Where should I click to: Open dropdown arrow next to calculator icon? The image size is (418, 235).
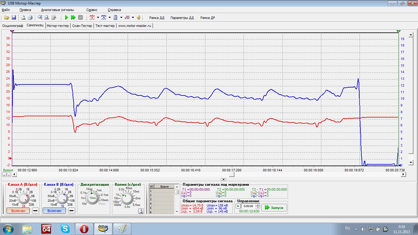[x=121, y=18]
